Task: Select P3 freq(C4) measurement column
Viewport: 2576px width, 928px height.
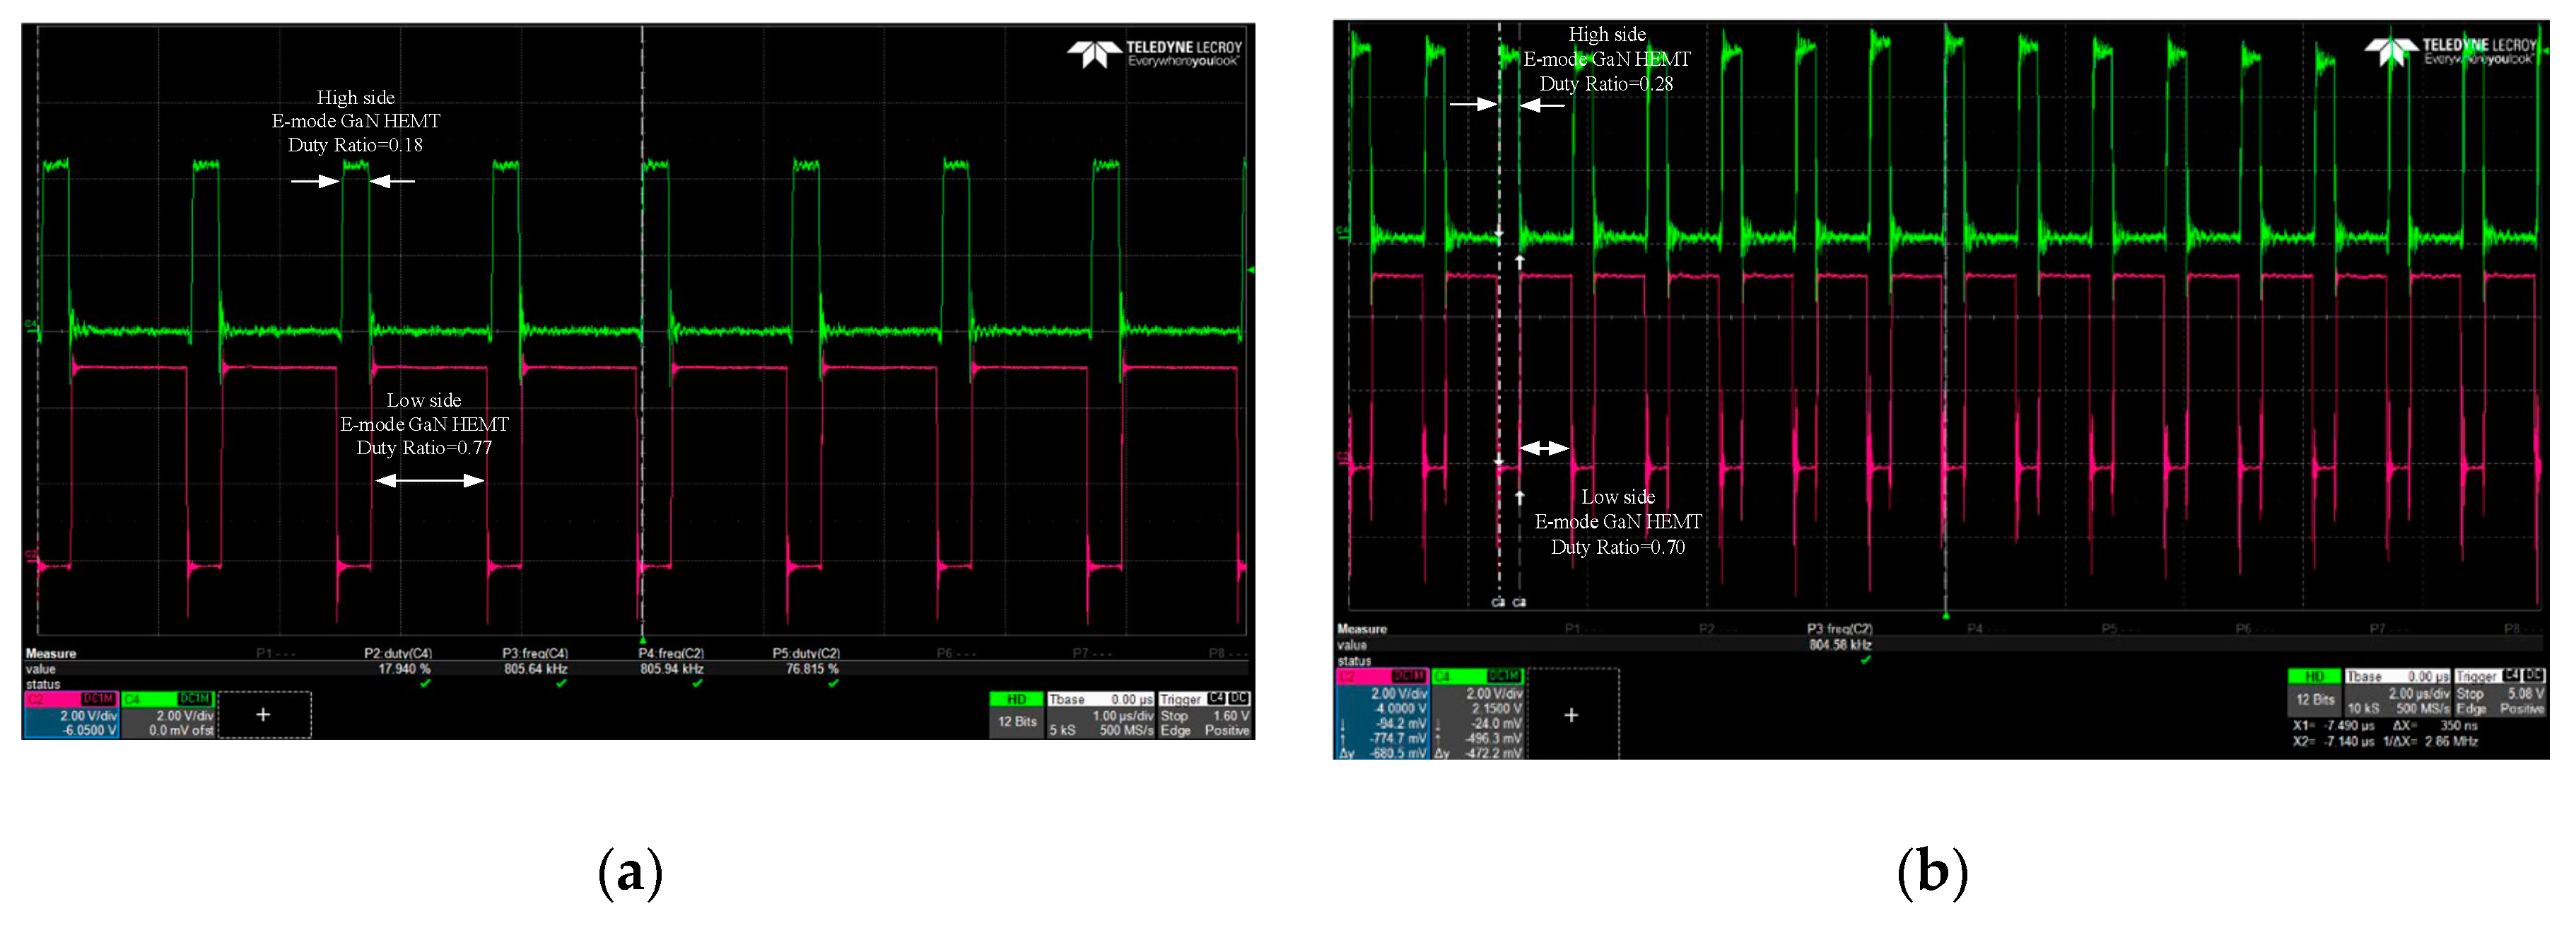Action: coord(535,661)
